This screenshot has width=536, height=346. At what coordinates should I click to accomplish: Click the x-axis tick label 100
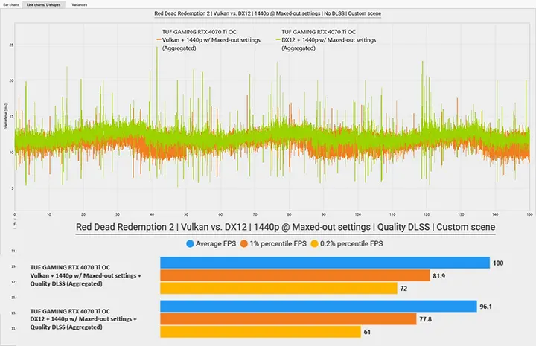click(x=358, y=214)
